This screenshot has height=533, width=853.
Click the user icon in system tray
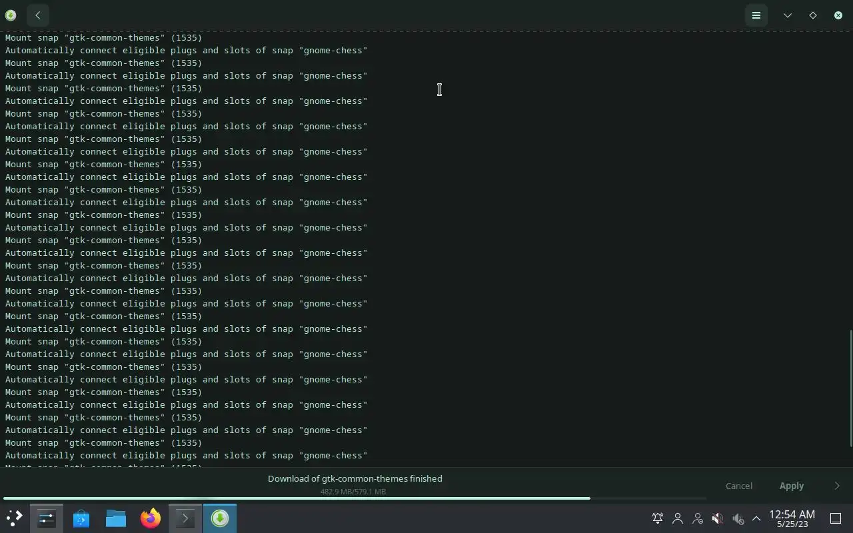coord(678,518)
